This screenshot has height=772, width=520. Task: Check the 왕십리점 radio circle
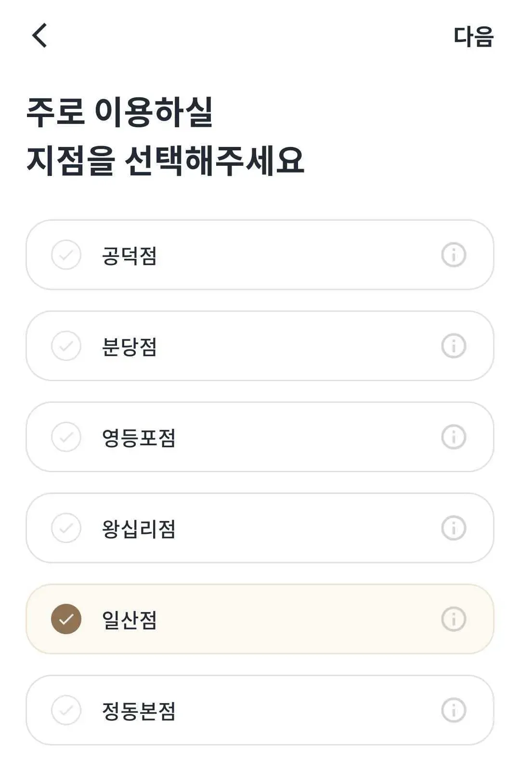coord(66,528)
